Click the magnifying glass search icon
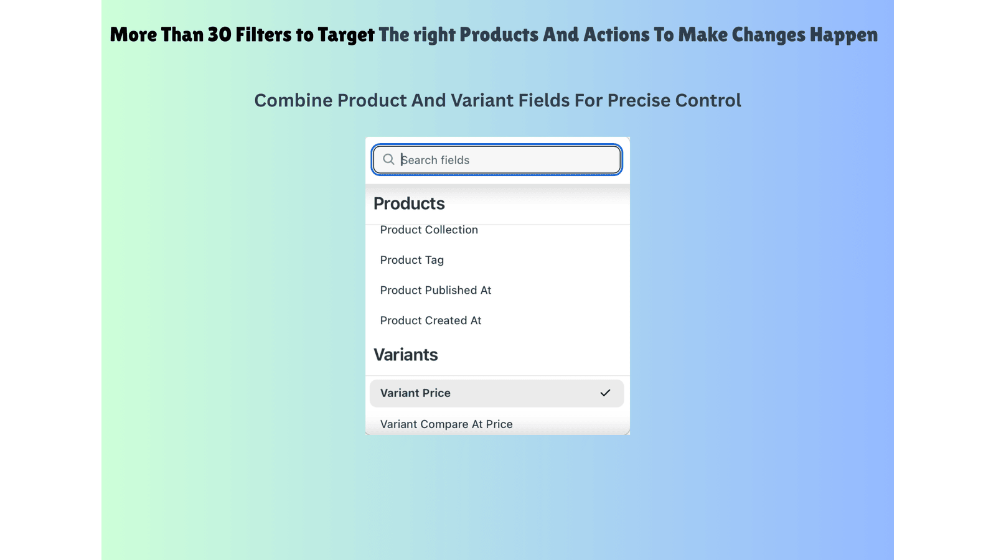Image resolution: width=996 pixels, height=560 pixels. click(x=388, y=159)
